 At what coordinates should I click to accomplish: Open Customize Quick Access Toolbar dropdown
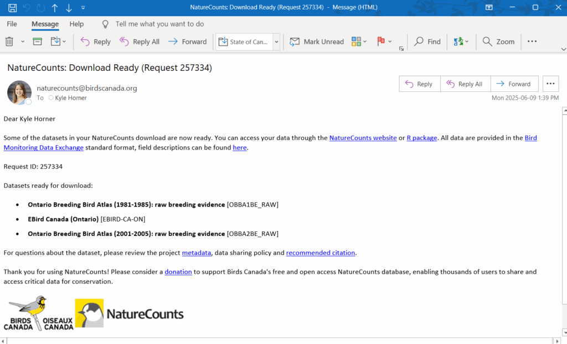[83, 8]
